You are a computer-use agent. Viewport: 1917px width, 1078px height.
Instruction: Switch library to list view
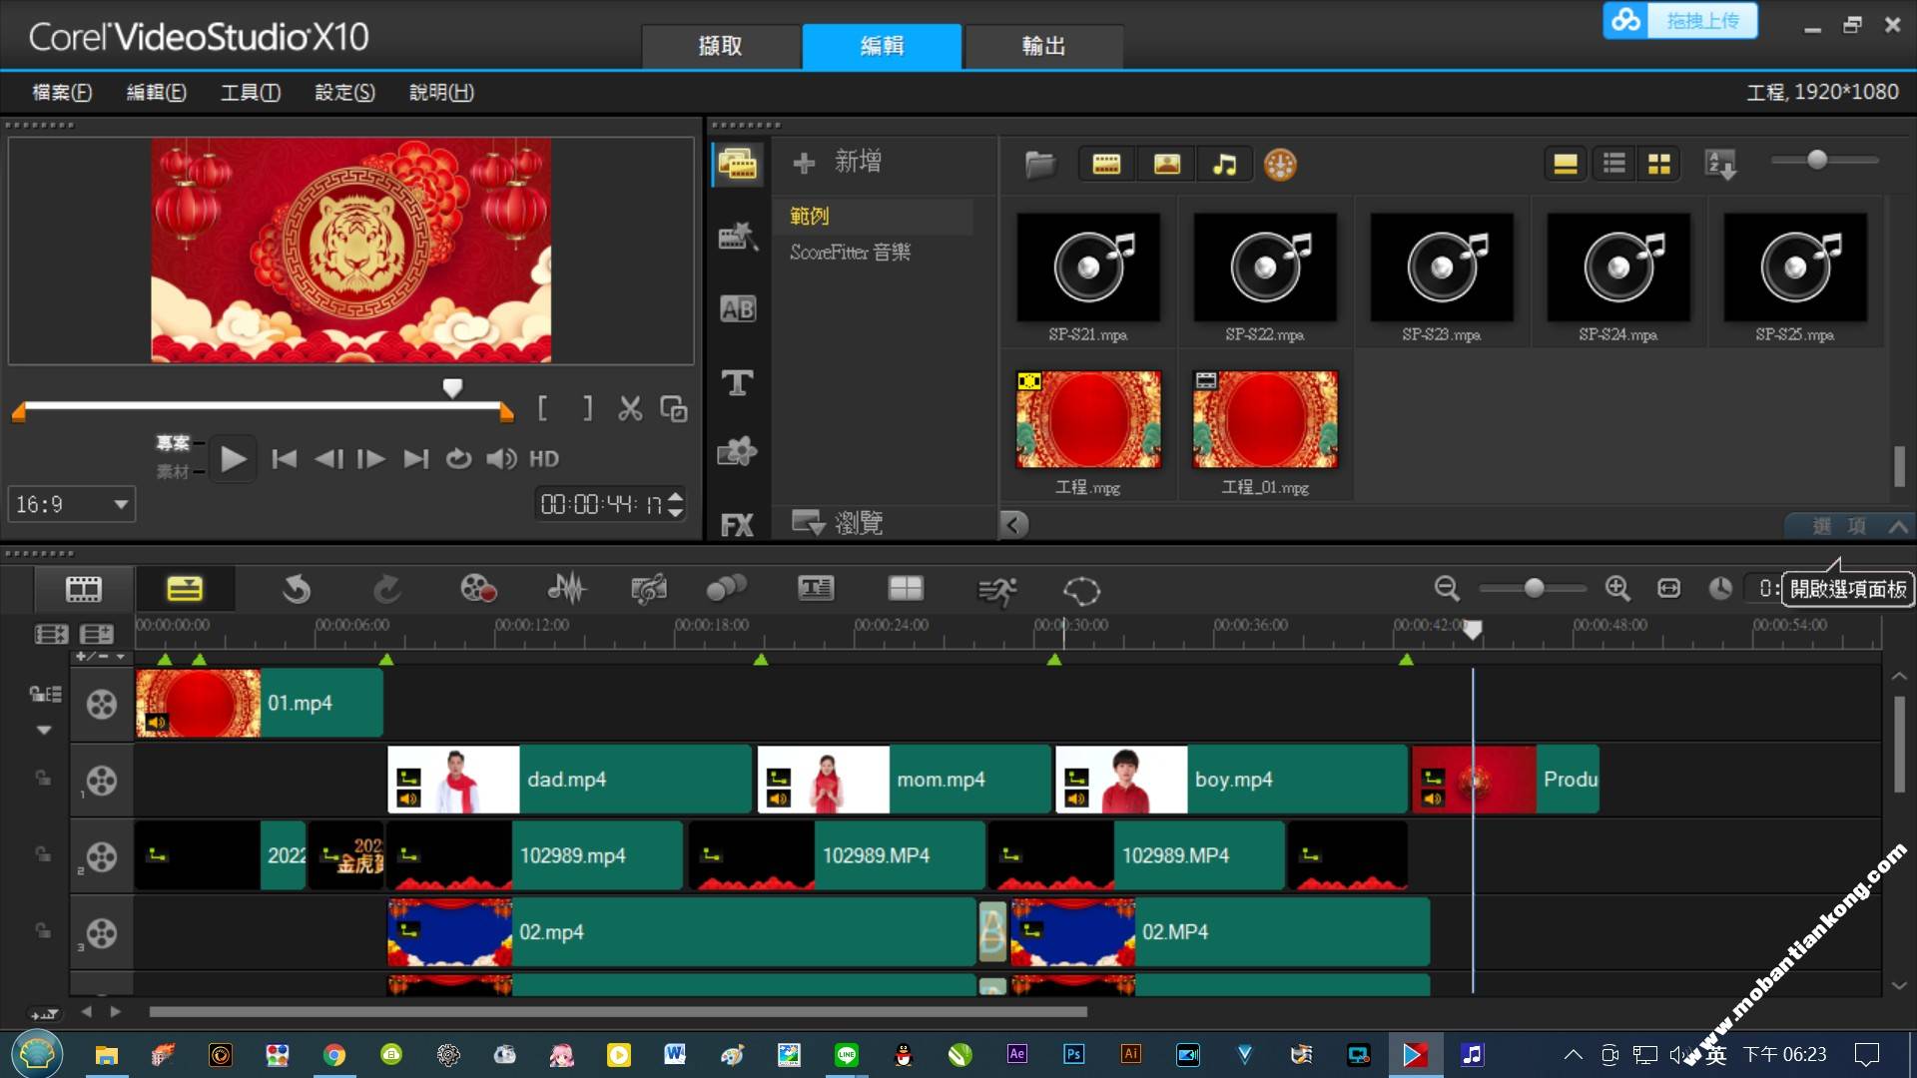coord(1614,164)
